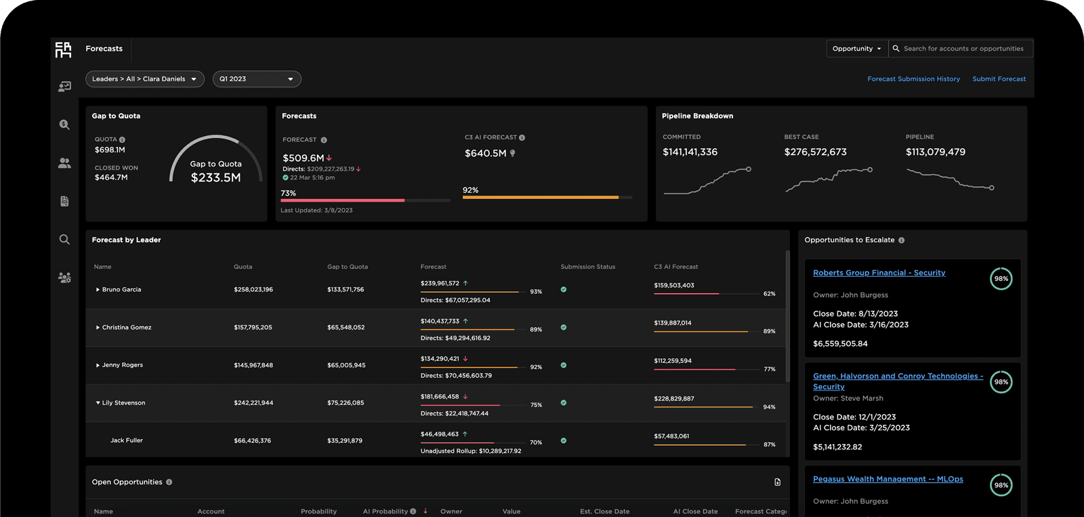
Task: Click the search magnifier icon in search bar
Action: tap(896, 49)
